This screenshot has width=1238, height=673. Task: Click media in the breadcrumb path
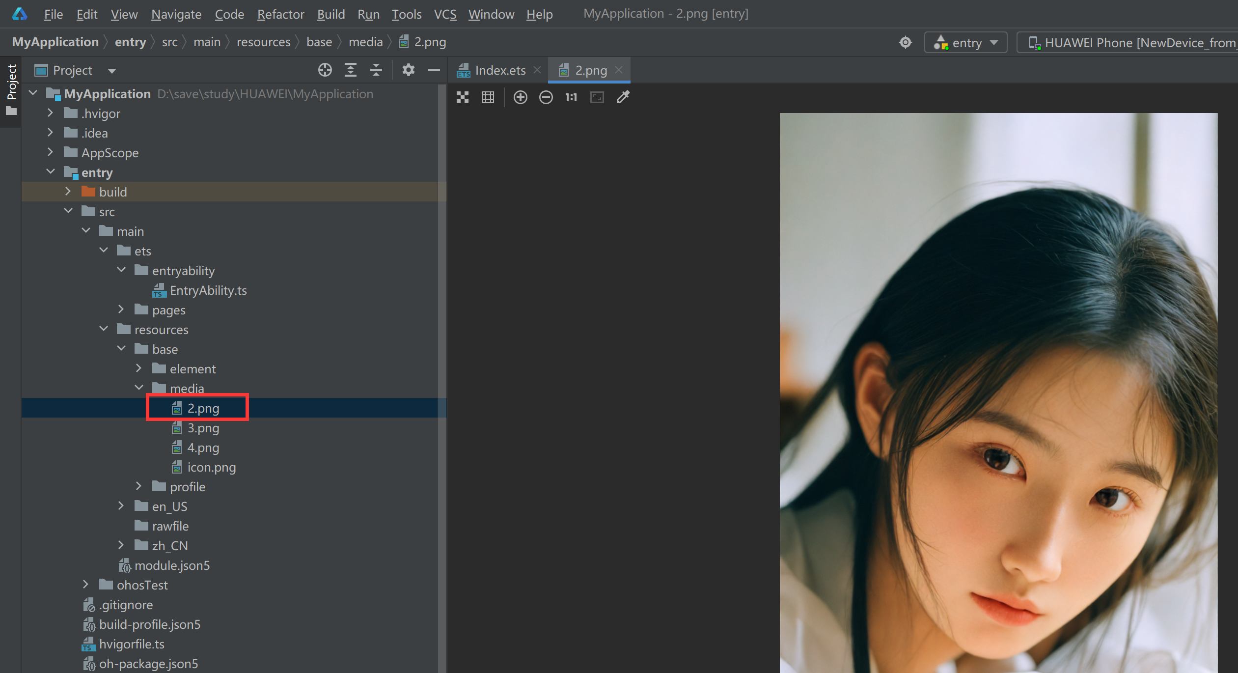(x=365, y=42)
